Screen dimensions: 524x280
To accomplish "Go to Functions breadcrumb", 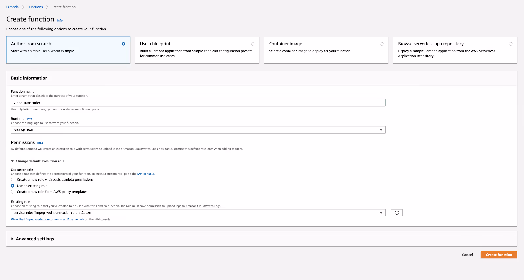I will pos(35,7).
